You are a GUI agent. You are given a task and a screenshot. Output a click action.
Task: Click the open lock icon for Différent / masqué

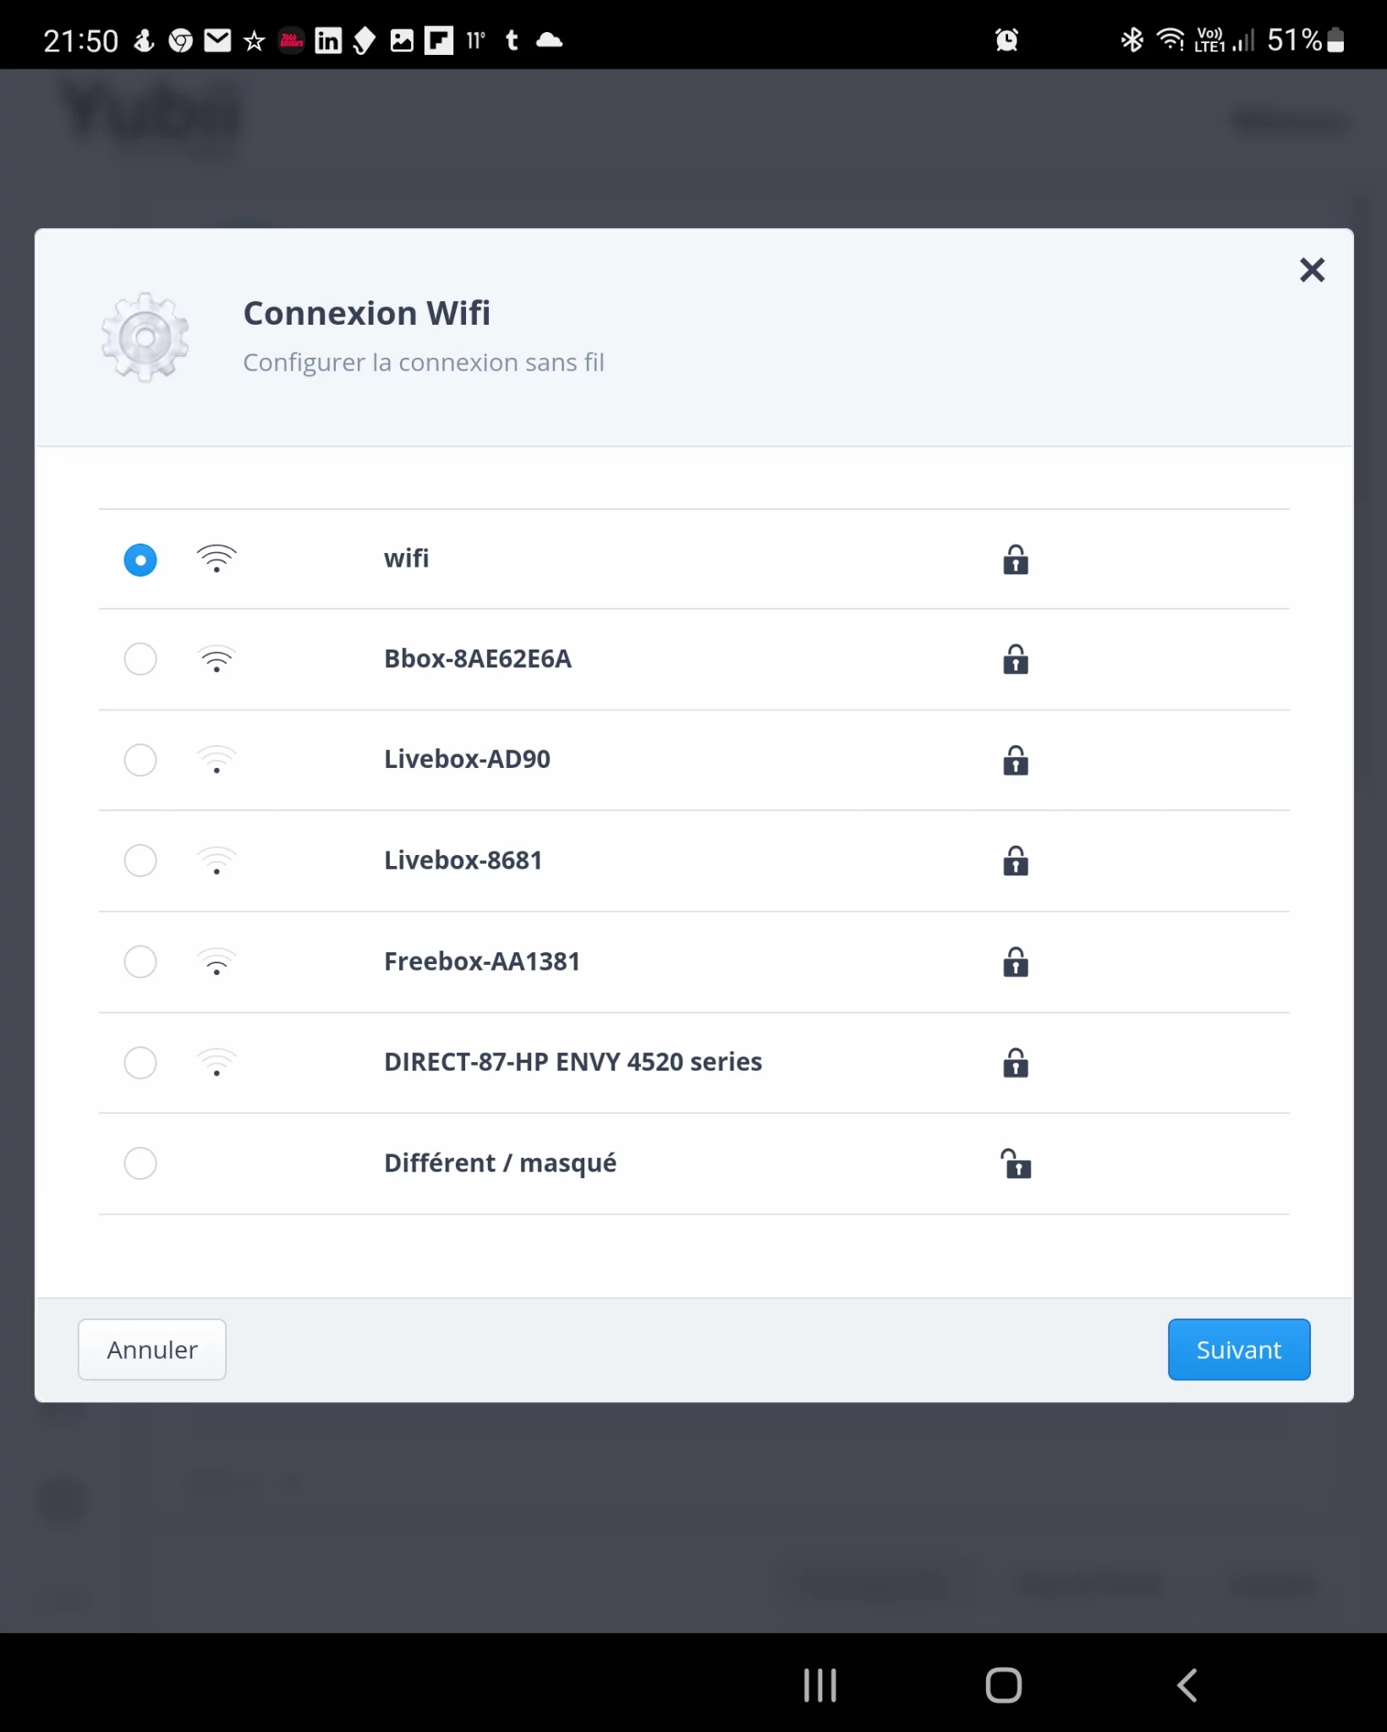[1015, 1164]
